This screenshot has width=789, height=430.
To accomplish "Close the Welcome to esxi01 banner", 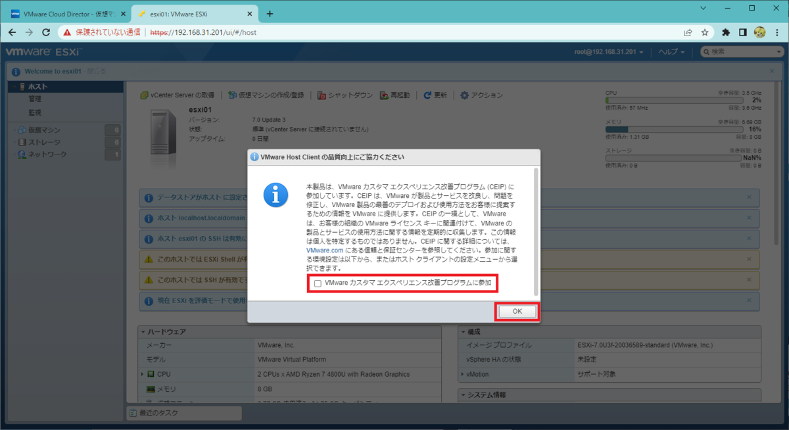I will tap(772, 70).
